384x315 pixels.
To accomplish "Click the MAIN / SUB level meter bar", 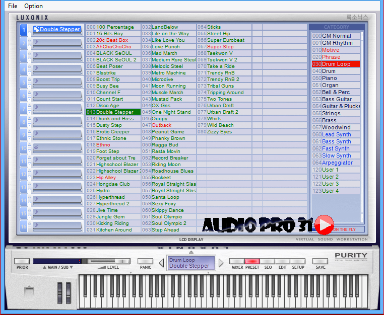I will [57, 261].
